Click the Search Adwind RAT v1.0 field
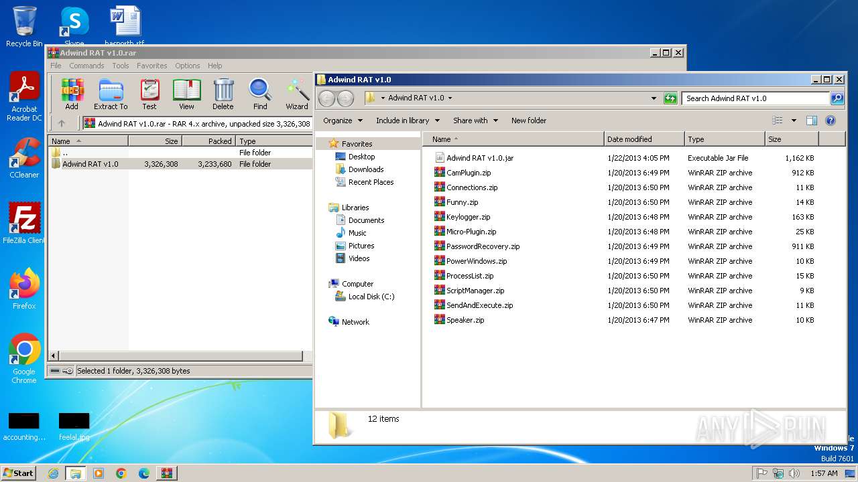This screenshot has height=482, width=858. point(756,98)
